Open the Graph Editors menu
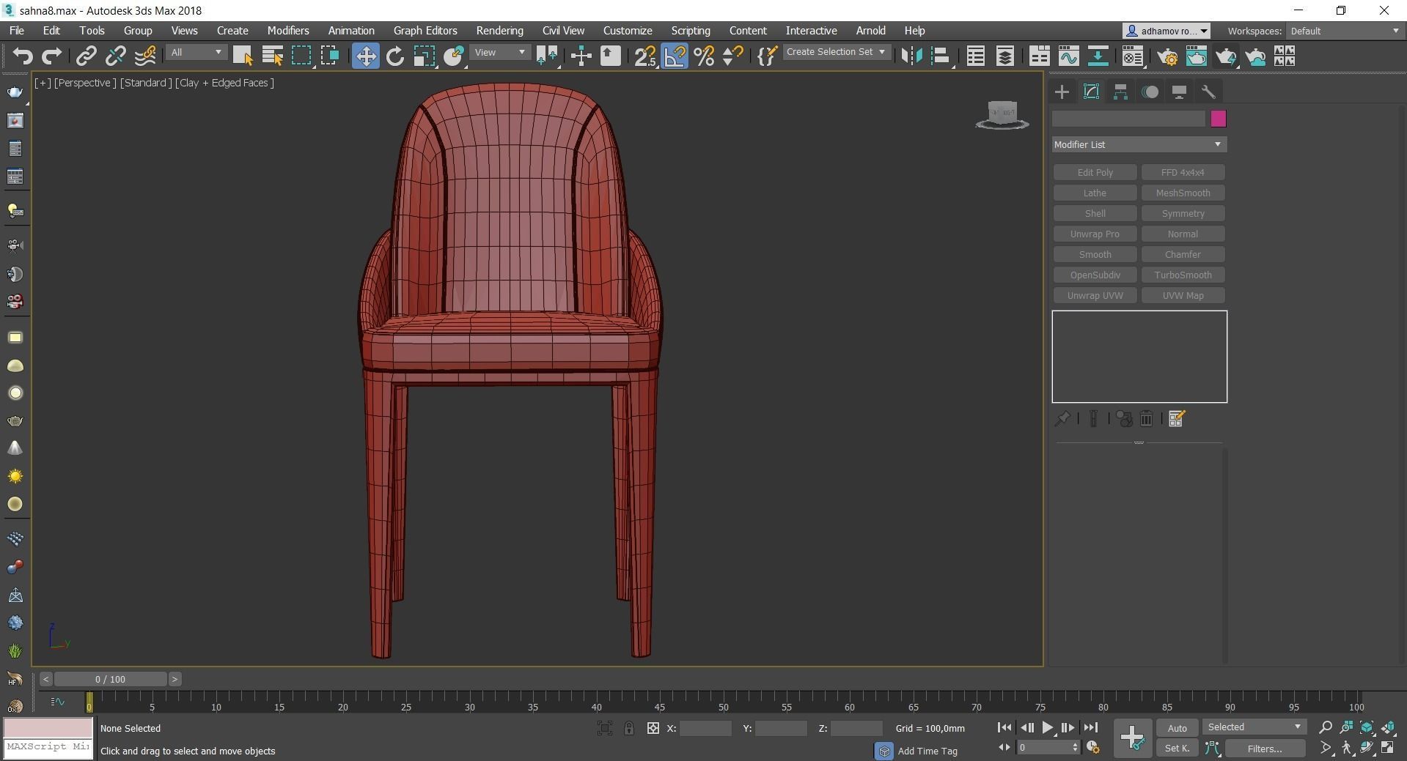Screen dimensions: 1407x761 [425, 31]
